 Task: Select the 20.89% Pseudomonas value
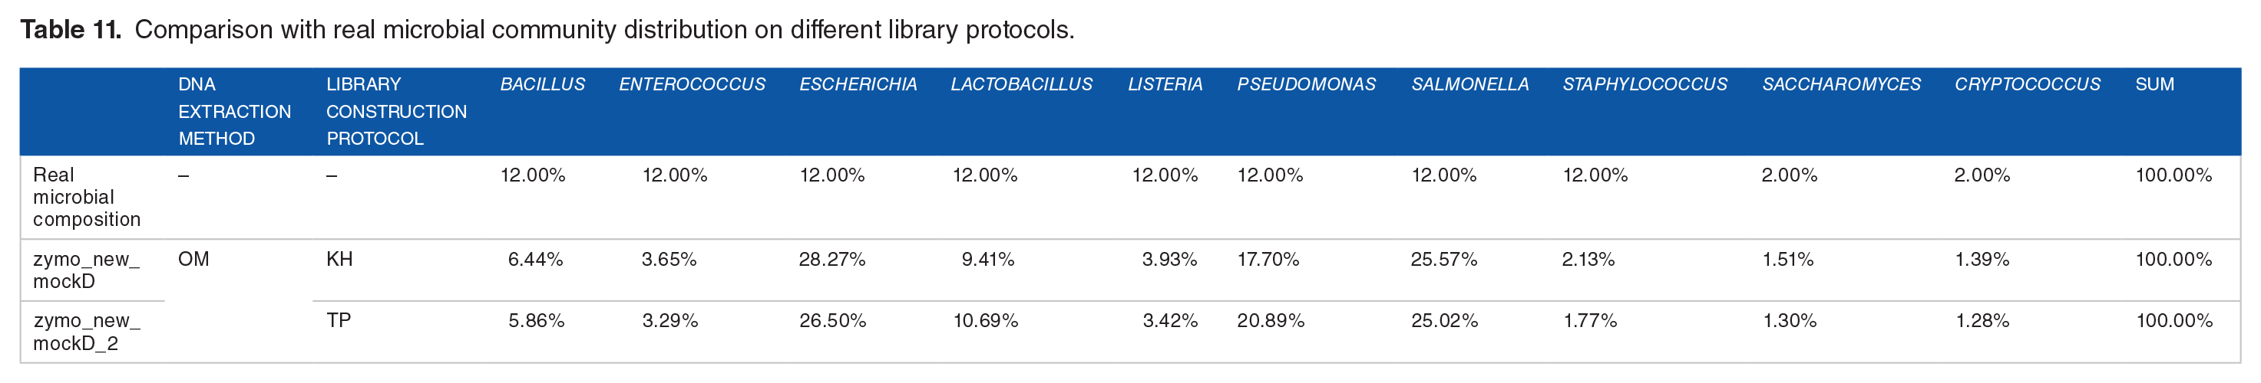click(x=1270, y=321)
